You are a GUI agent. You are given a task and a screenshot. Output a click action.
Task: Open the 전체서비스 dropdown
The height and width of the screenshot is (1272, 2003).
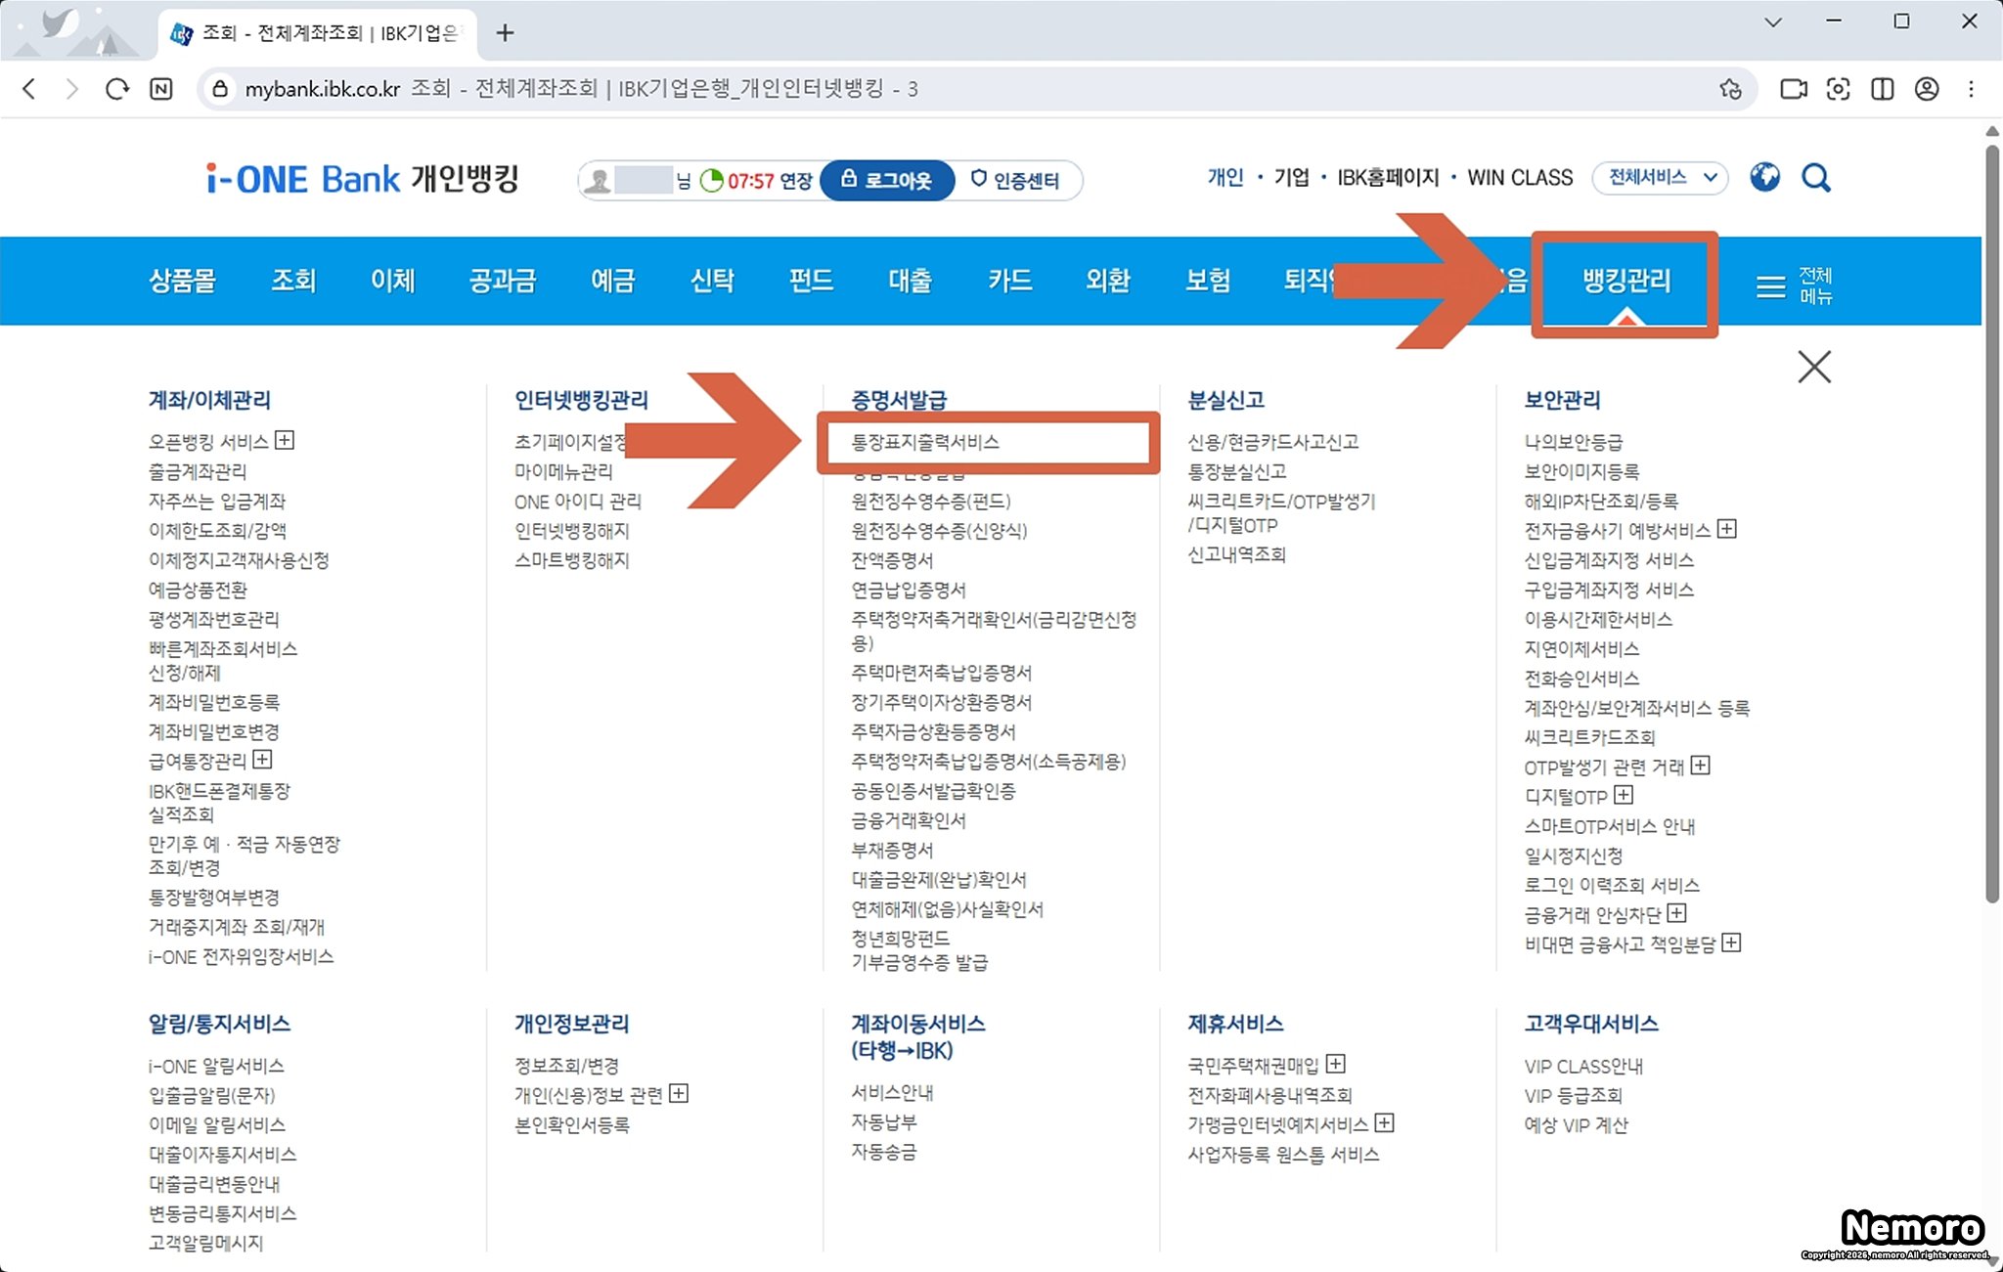1661,178
